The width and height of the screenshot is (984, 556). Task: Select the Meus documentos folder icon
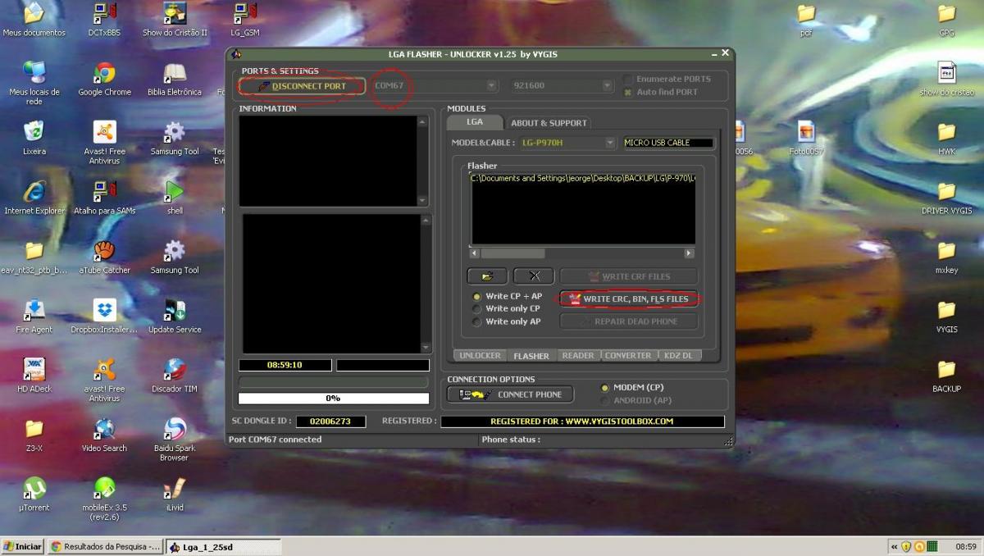34,20
